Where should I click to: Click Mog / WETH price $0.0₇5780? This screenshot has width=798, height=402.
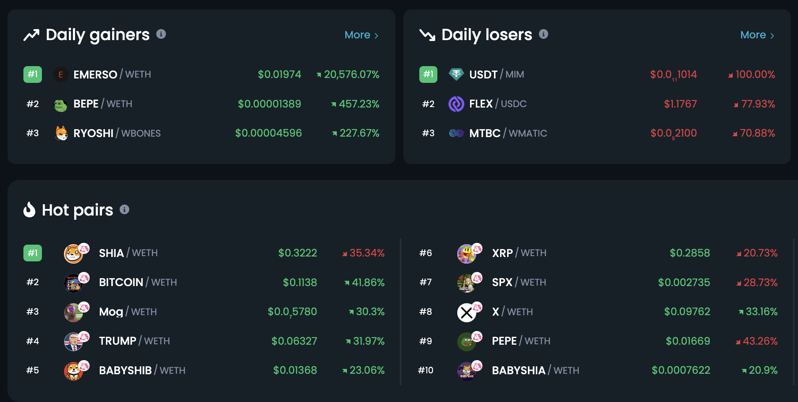tap(292, 312)
